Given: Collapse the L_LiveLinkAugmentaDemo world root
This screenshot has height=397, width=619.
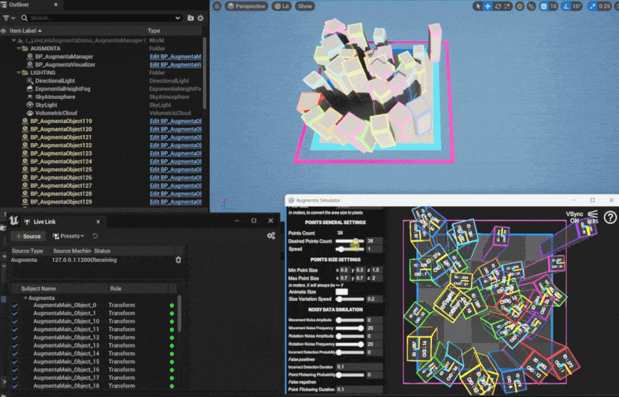Looking at the screenshot, I should (x=14, y=41).
